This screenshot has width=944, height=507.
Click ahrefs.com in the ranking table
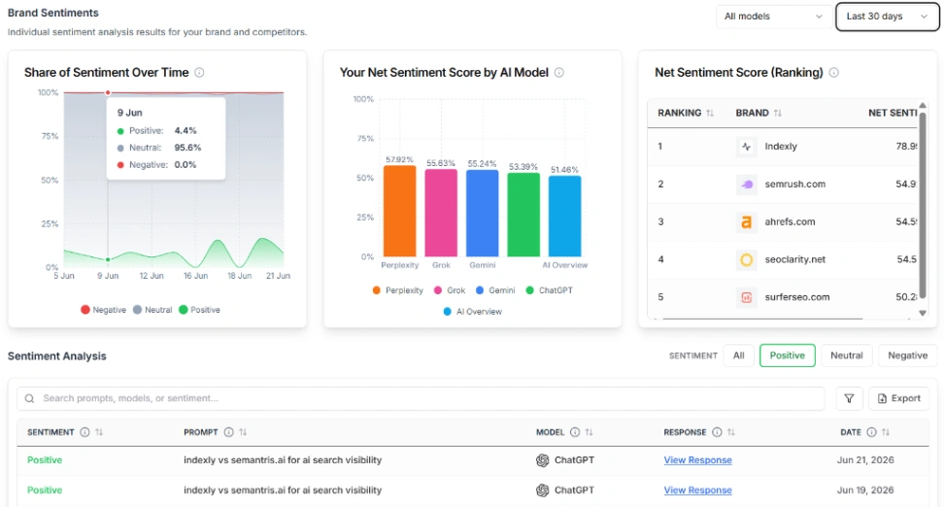click(x=790, y=222)
